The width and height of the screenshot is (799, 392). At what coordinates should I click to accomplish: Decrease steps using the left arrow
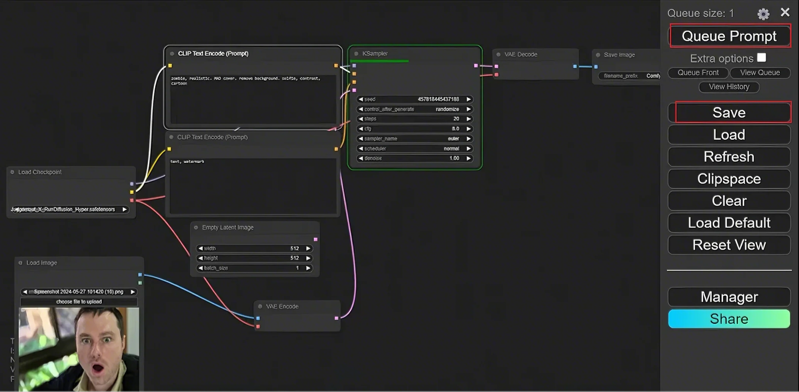point(361,119)
